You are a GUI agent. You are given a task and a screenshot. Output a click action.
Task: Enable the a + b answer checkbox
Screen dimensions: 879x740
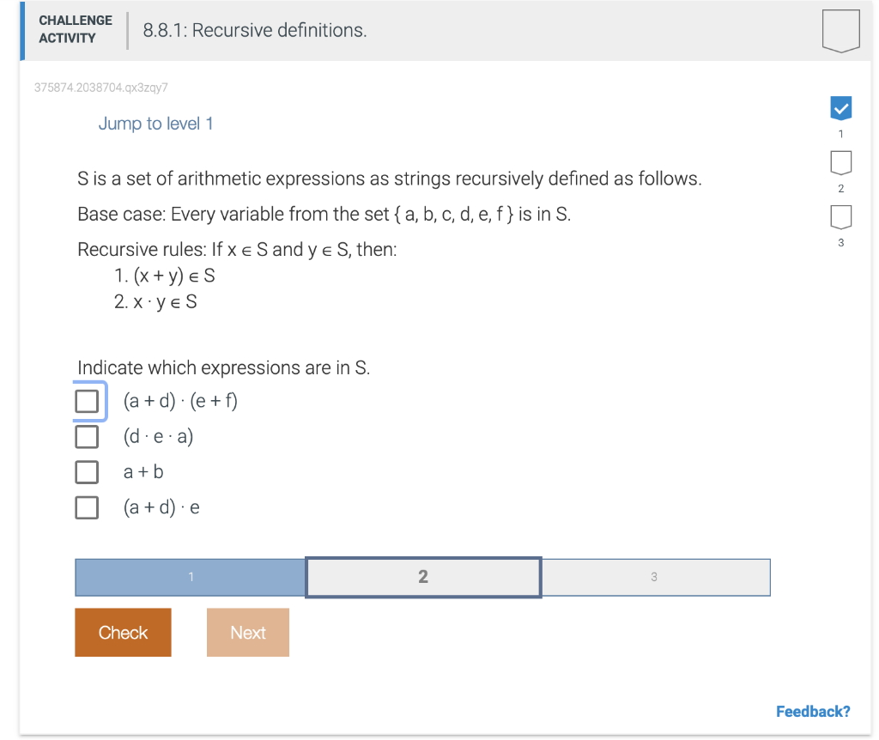[87, 471]
